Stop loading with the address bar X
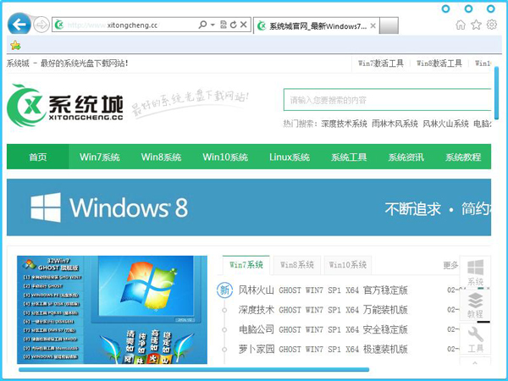 pos(244,25)
